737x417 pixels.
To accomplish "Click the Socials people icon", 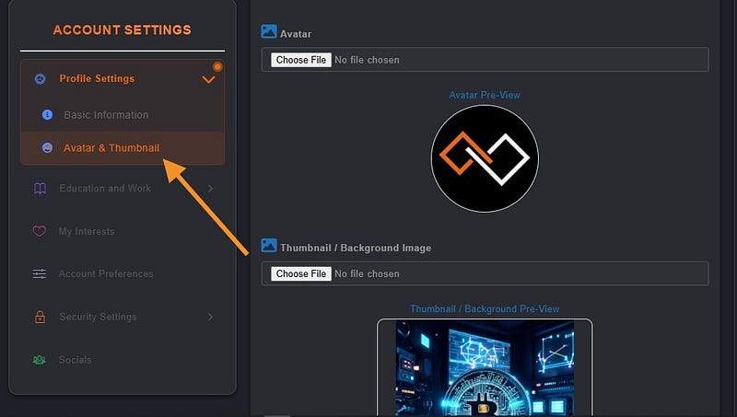I will (x=40, y=360).
